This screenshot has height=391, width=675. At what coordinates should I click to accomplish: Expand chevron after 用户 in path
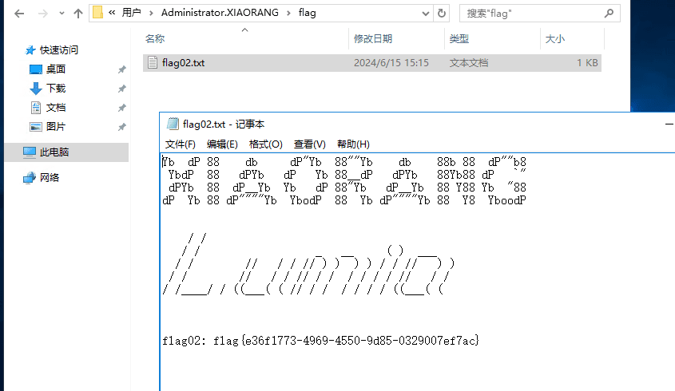coord(151,14)
